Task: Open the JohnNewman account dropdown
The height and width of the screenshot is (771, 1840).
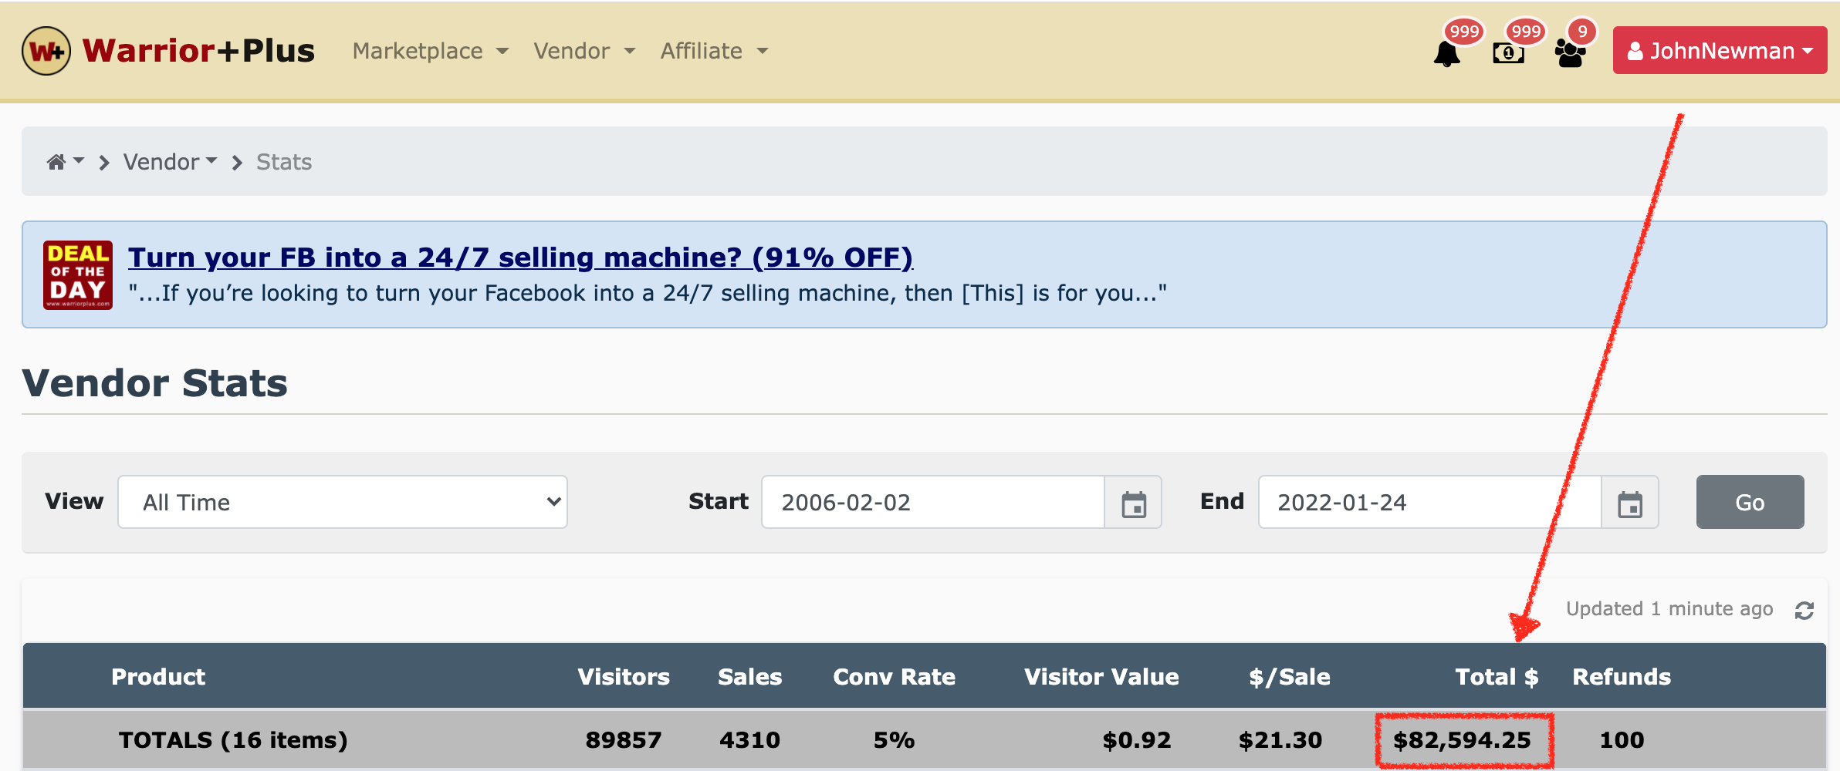Action: (1720, 51)
